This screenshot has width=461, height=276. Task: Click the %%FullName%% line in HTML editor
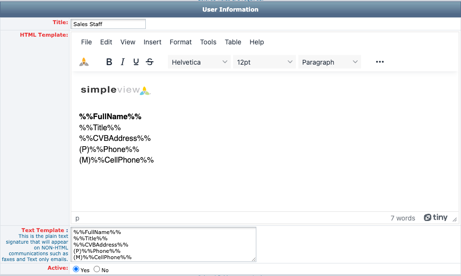coord(110,116)
